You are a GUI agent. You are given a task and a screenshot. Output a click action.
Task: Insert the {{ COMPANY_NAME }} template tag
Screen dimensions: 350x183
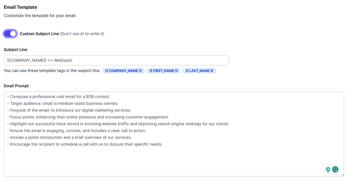pos(124,71)
